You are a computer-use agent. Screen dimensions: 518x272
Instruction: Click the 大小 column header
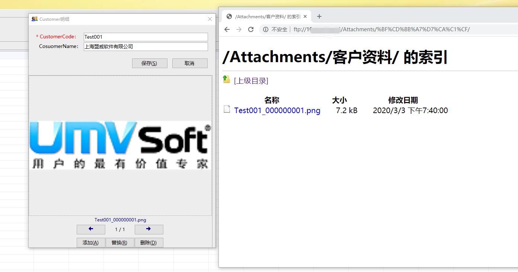click(339, 100)
